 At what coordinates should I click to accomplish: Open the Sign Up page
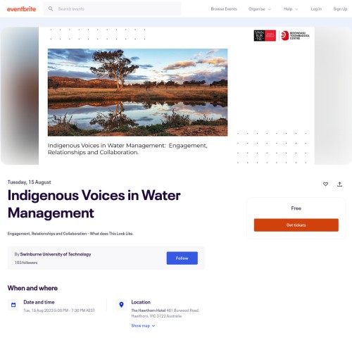click(x=340, y=9)
